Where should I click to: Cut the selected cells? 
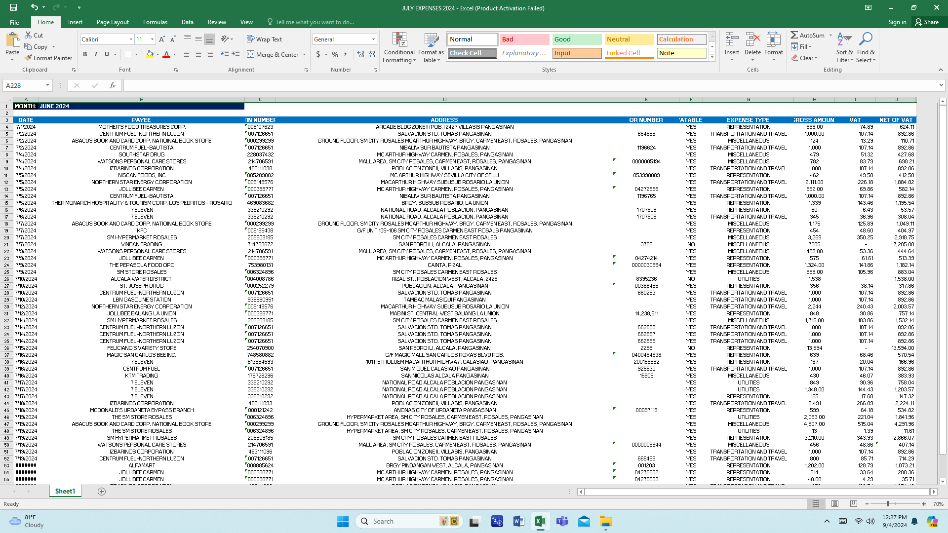[x=34, y=35]
